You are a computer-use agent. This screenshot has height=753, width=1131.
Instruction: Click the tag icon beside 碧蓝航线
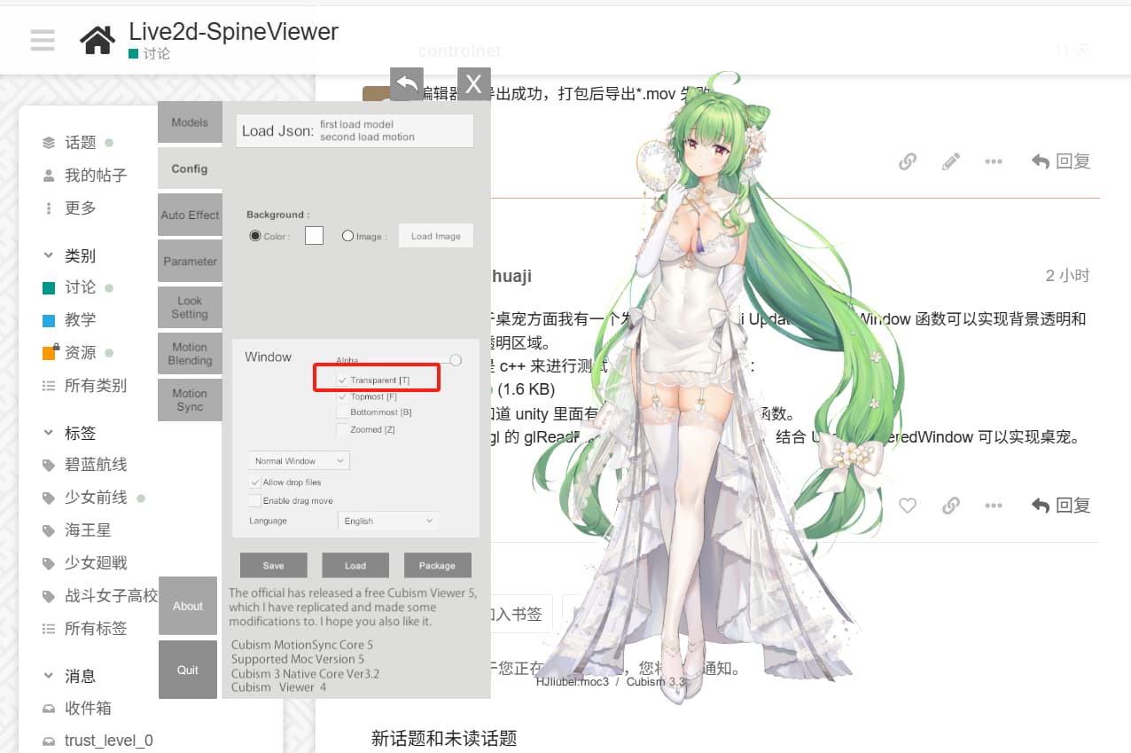[x=49, y=466]
